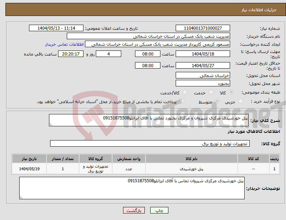Click the عدد unit cell

pyautogui.click(x=129, y=169)
